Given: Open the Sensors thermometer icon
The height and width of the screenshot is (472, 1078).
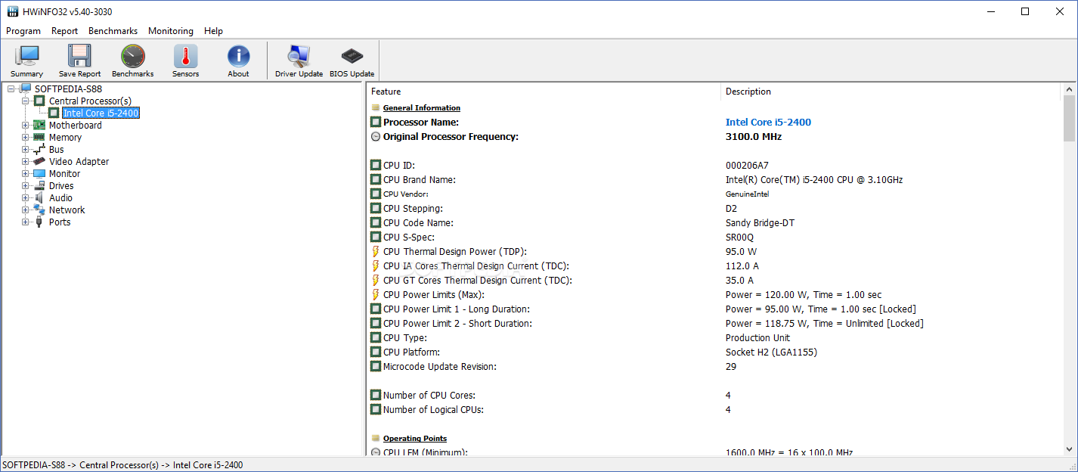Looking at the screenshot, I should coord(185,57).
